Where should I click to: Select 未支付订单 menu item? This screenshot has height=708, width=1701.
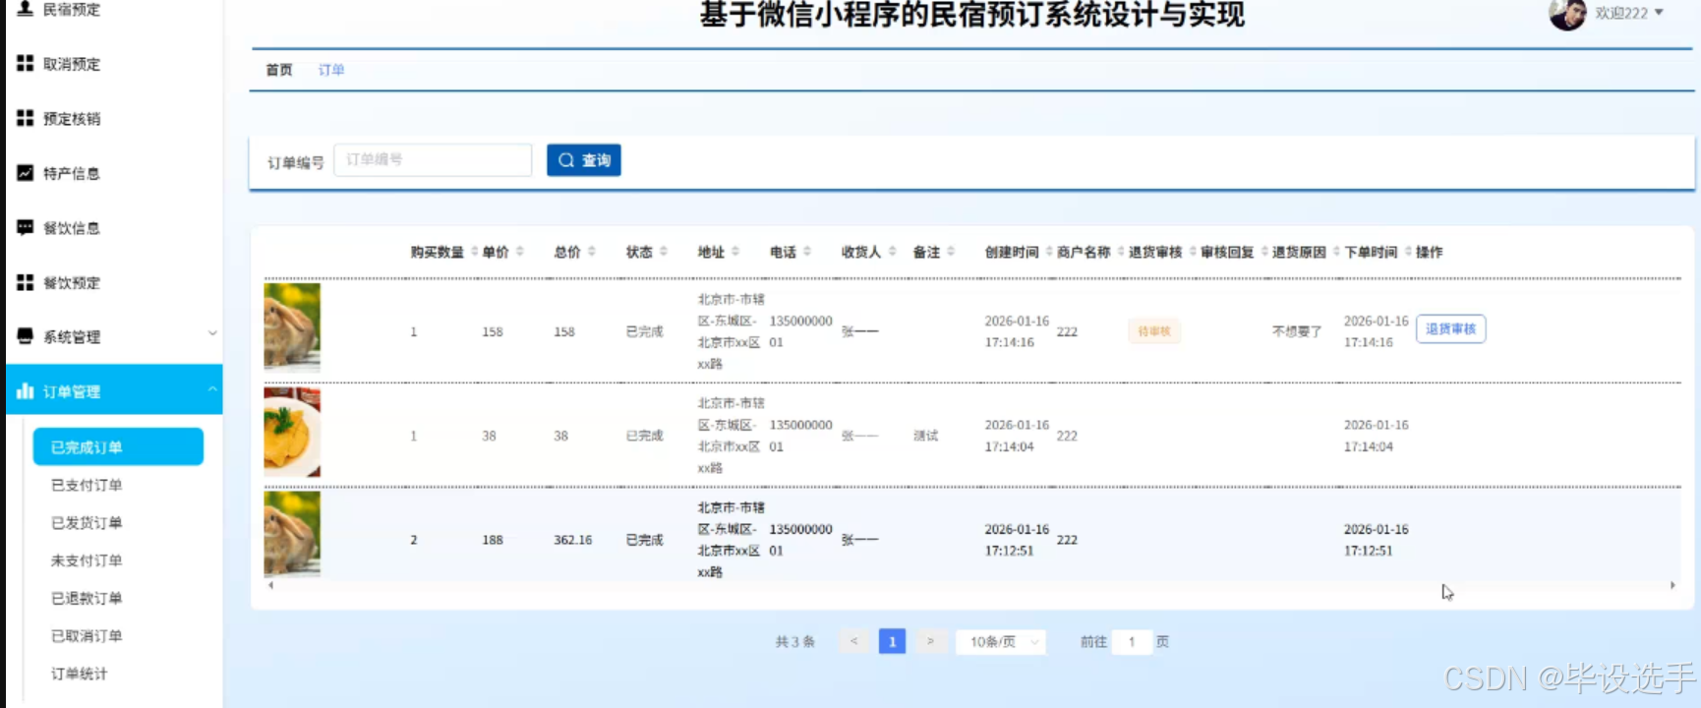(x=87, y=560)
